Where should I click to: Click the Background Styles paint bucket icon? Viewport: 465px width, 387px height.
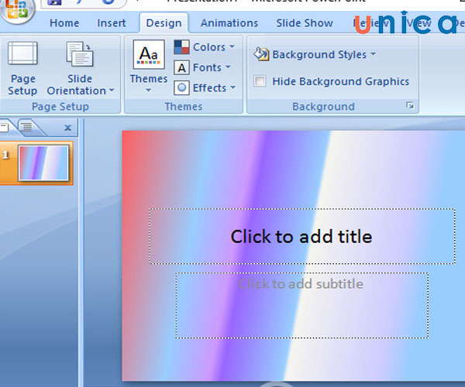point(261,54)
